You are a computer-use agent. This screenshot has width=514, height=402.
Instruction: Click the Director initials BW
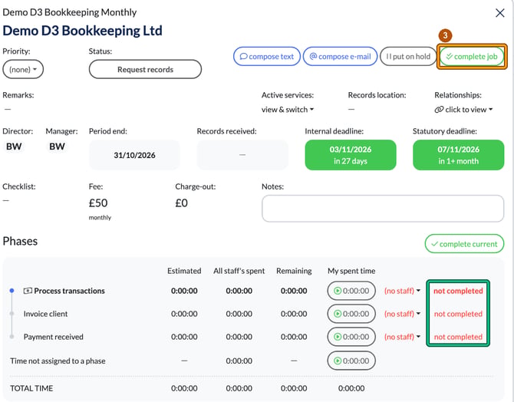[14, 147]
